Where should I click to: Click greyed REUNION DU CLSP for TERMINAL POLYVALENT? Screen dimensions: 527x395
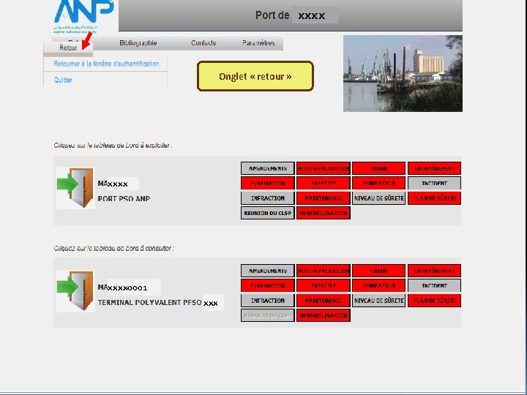(268, 315)
